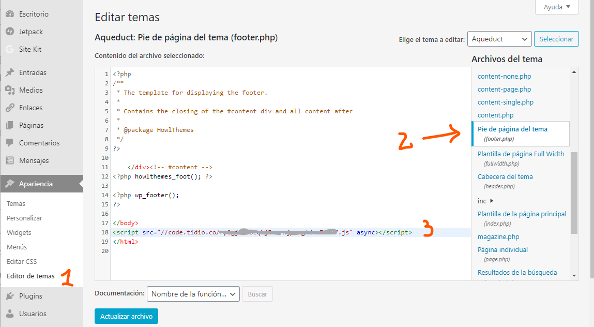The image size is (594, 327).
Task: Click the closing body tag line 17
Action: coord(126,223)
